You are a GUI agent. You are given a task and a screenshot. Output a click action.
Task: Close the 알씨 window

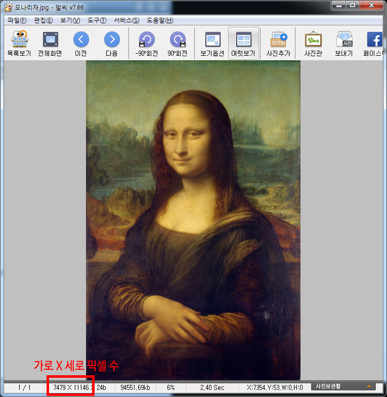coord(371,5)
